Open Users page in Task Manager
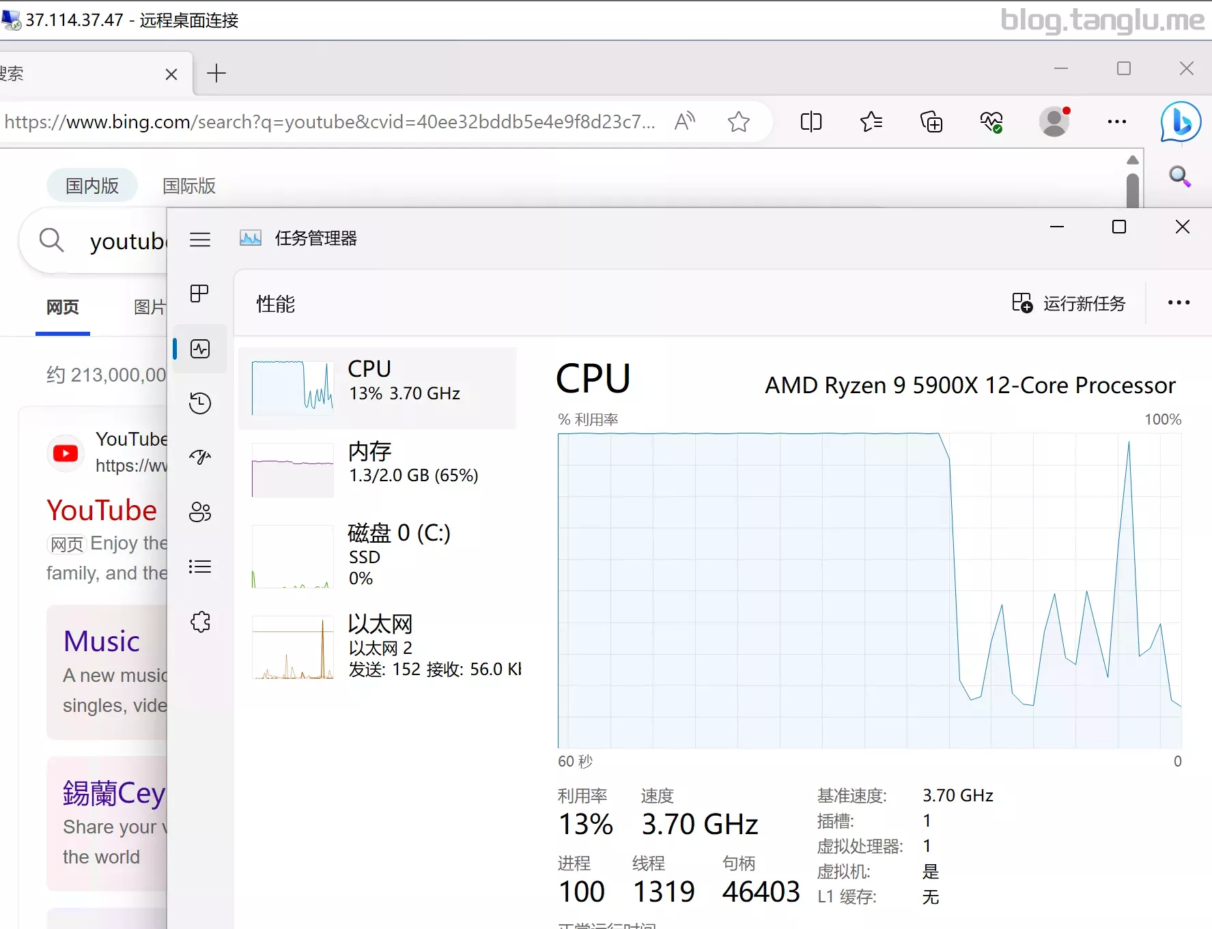Viewport: 1212px width, 929px height. pos(200,512)
